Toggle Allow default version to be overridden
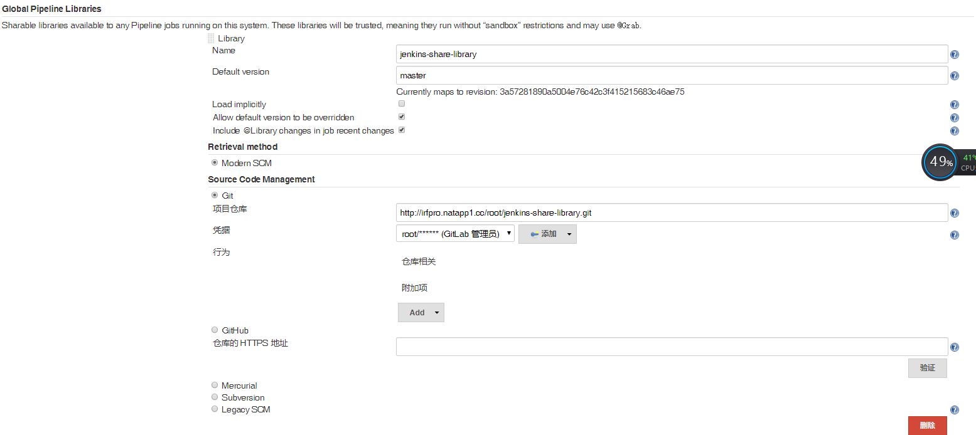Image resolution: width=976 pixels, height=435 pixels. pos(402,117)
